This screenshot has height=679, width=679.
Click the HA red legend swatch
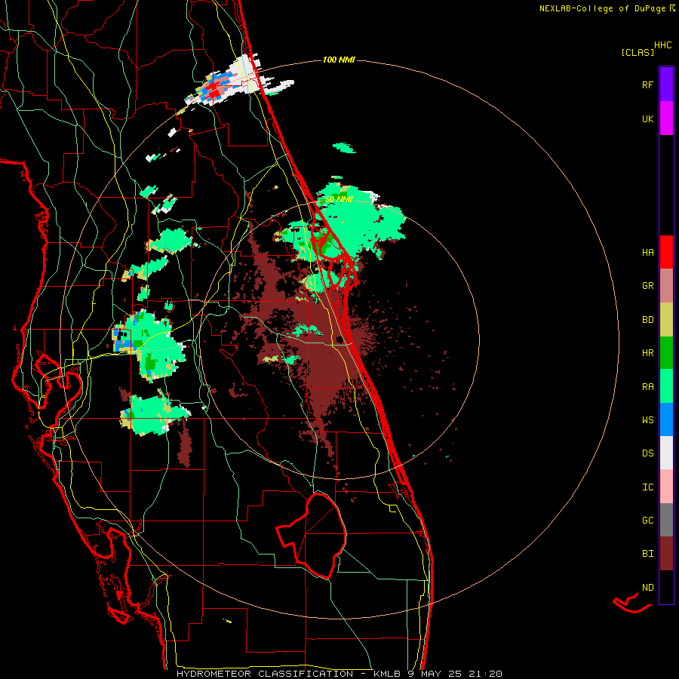pos(666,252)
